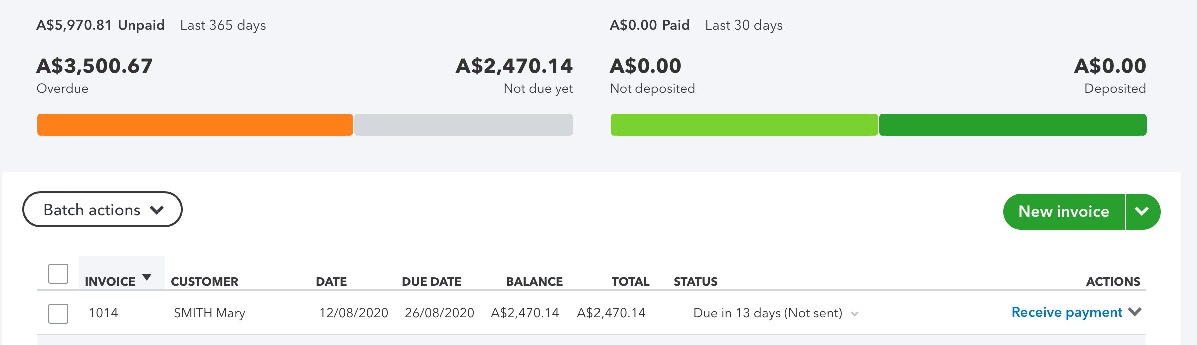Viewport: 1197px width, 345px height.
Task: Tick the select-all invoices checkbox
Action: (58, 274)
